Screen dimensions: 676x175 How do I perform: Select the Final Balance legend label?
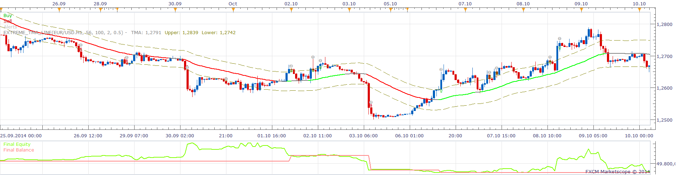tap(19, 150)
